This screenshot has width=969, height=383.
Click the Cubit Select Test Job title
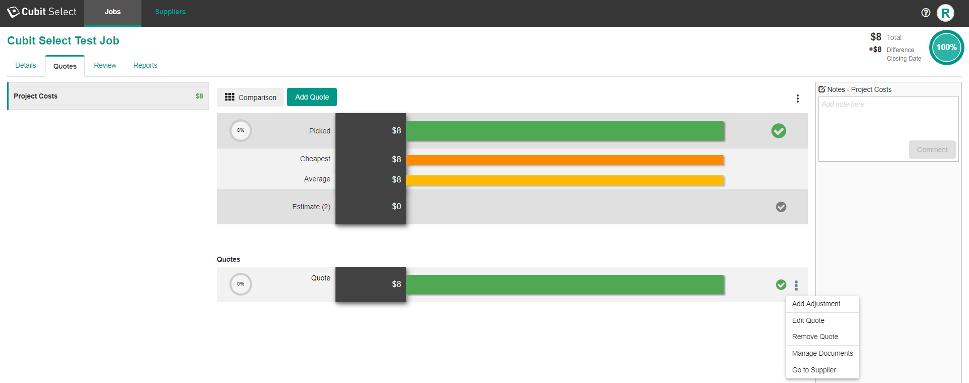63,40
